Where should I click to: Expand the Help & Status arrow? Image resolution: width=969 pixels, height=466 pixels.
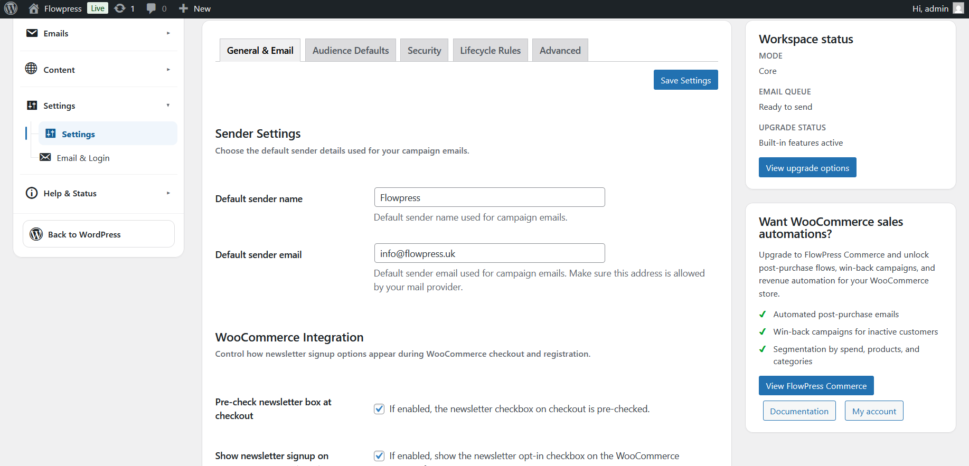coord(168,193)
